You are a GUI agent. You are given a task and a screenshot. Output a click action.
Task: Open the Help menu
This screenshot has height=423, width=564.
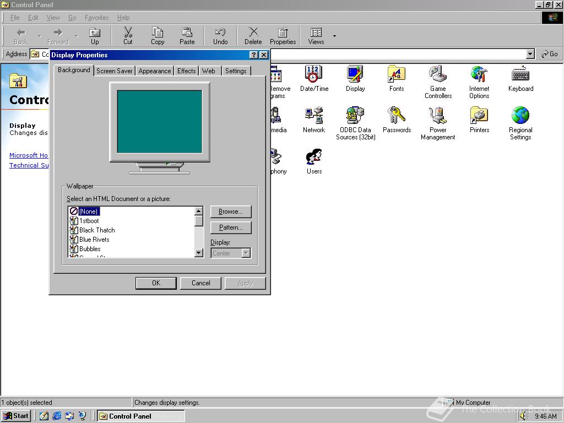tap(123, 18)
